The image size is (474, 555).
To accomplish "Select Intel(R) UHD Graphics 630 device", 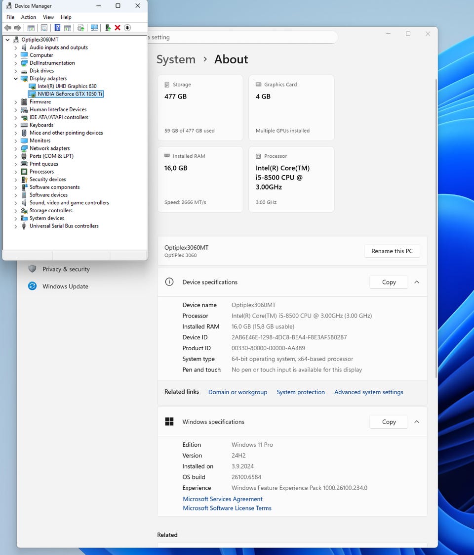I will pos(67,86).
